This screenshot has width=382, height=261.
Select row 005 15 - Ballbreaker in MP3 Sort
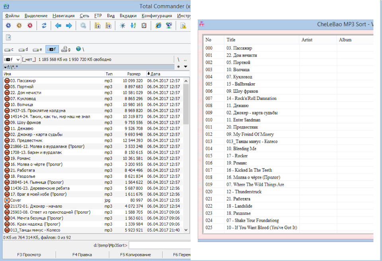point(288,84)
